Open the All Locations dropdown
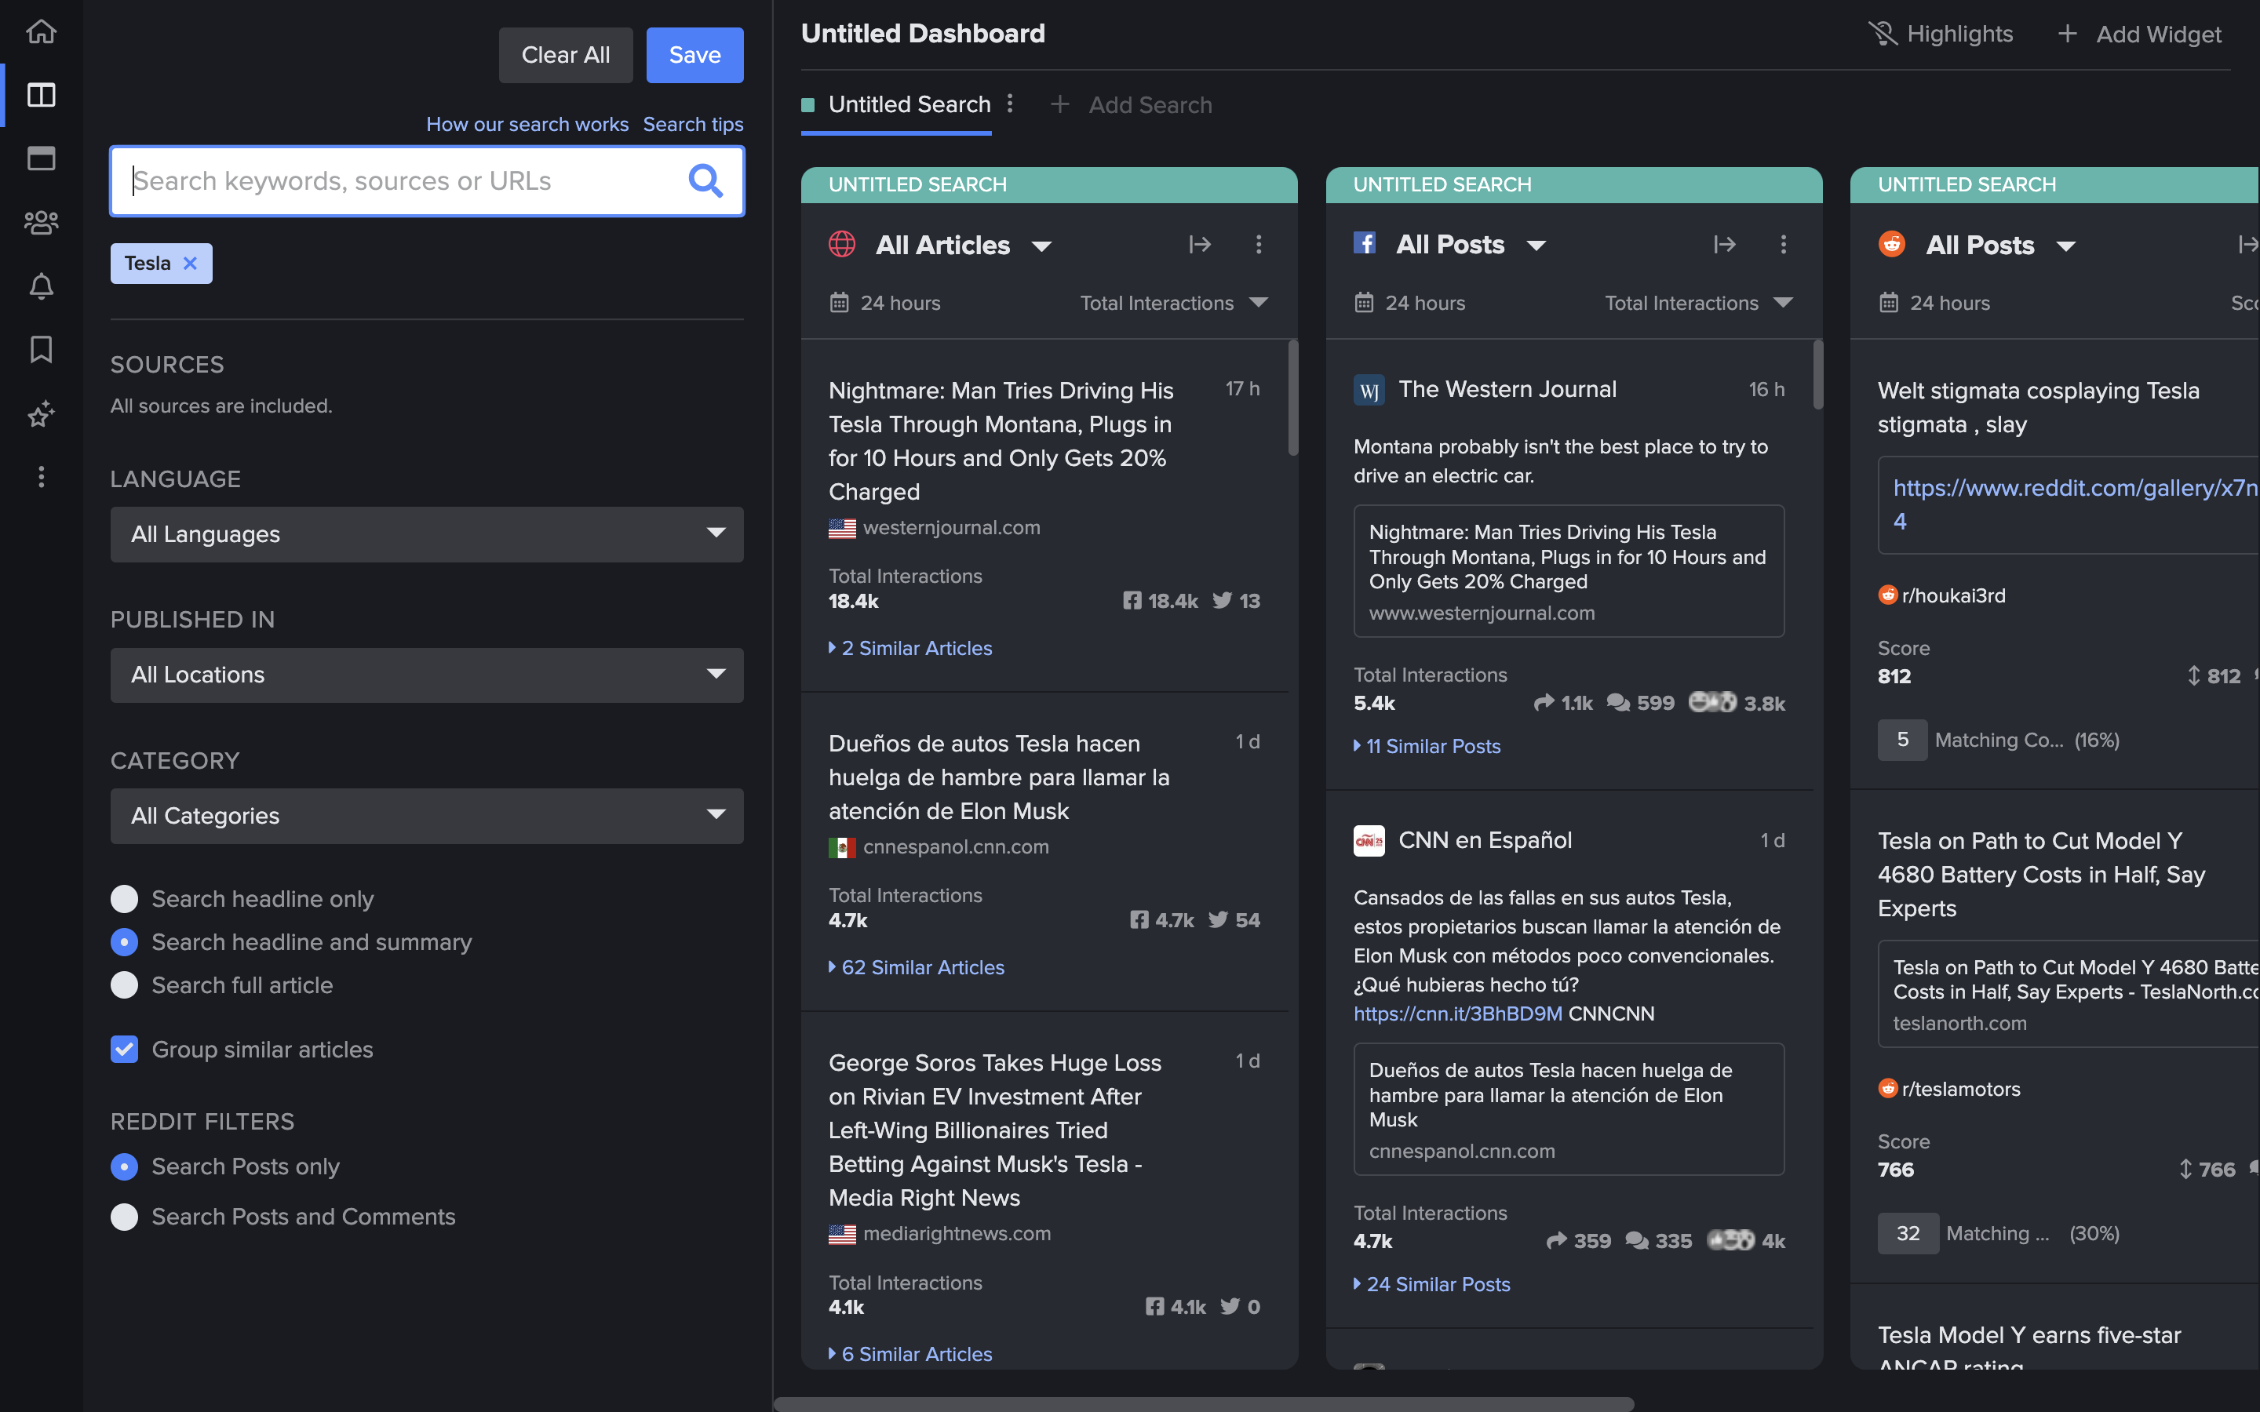The height and width of the screenshot is (1412, 2260). point(427,675)
